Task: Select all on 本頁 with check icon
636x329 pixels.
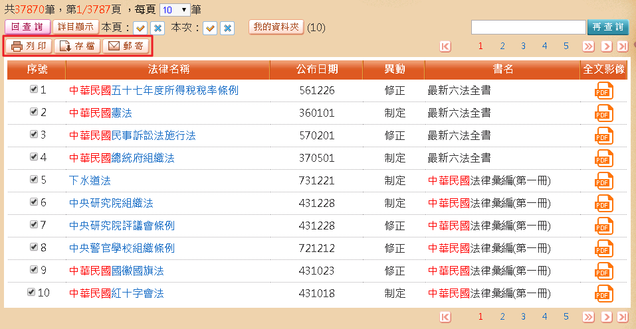Action: [140, 28]
